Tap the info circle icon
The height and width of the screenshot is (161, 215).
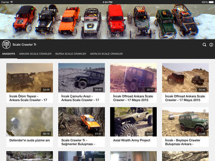tap(211, 45)
